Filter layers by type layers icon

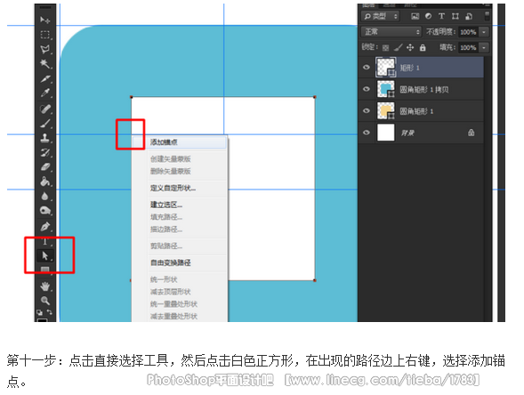pyautogui.click(x=441, y=16)
